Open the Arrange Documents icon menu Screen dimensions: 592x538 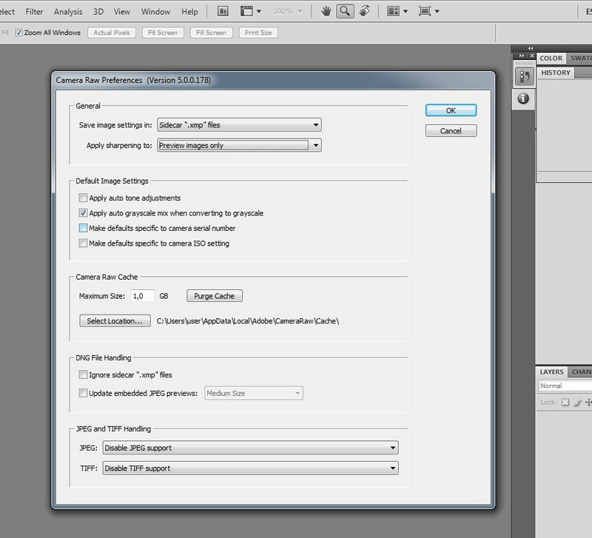[397, 11]
